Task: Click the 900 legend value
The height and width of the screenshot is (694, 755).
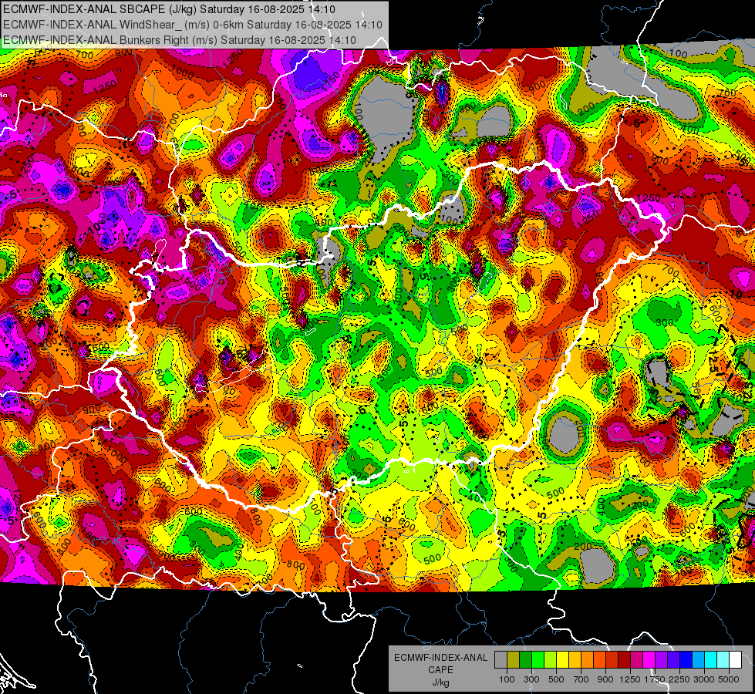Action: click(605, 679)
